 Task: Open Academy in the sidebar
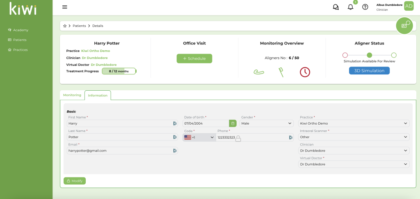click(x=21, y=30)
